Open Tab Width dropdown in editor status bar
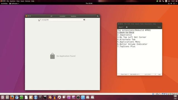 pos(135,74)
